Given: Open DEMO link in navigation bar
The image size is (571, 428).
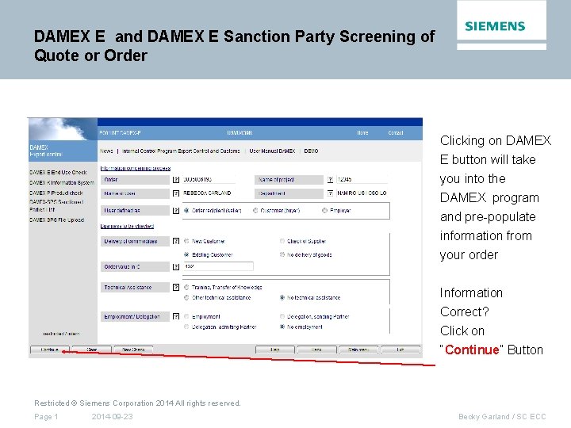Looking at the screenshot, I should (x=311, y=151).
